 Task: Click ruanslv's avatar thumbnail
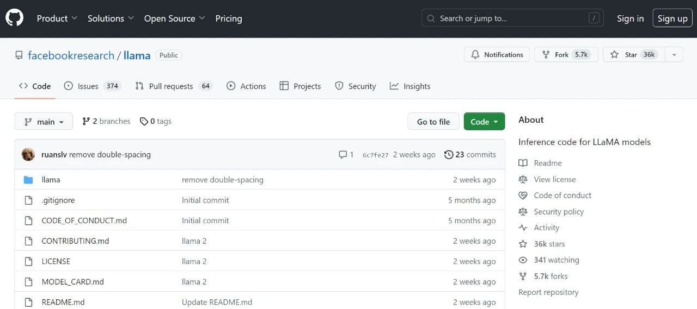(x=28, y=155)
